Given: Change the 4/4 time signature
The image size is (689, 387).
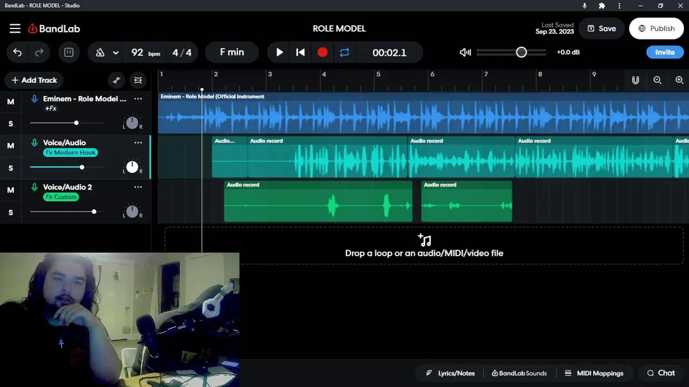Looking at the screenshot, I should click(182, 52).
